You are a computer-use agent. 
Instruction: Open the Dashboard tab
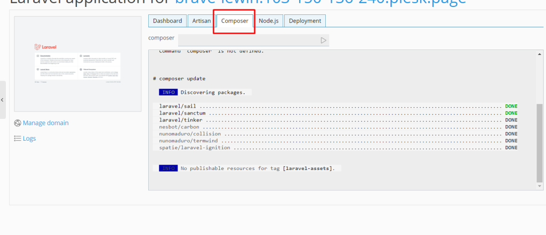pos(167,21)
